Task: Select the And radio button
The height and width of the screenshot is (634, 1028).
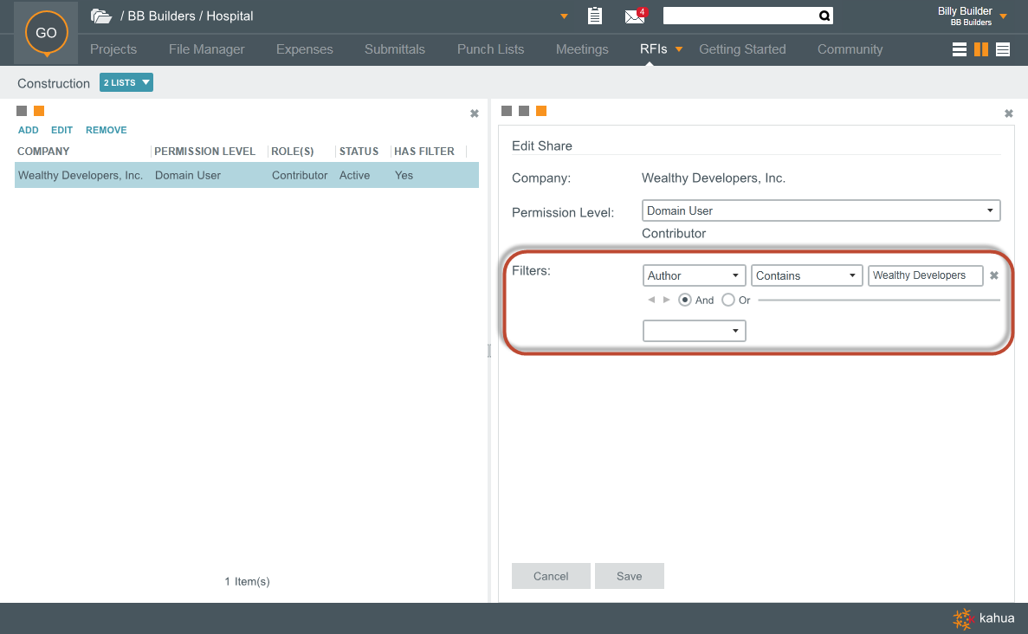Action: click(685, 300)
